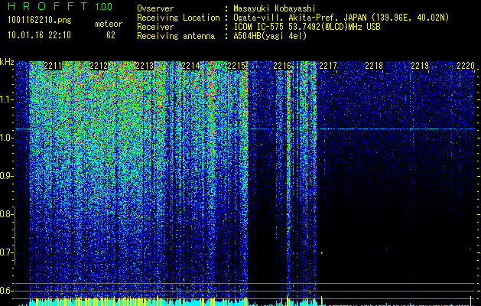Click the 2219 time marker
Image resolution: width=481 pixels, height=306 pixels.
[x=420, y=66]
